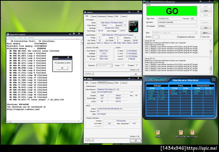Select Memory tab in CPU-Z Mainboard window
This screenshot has height=152, width=219.
(x=111, y=83)
